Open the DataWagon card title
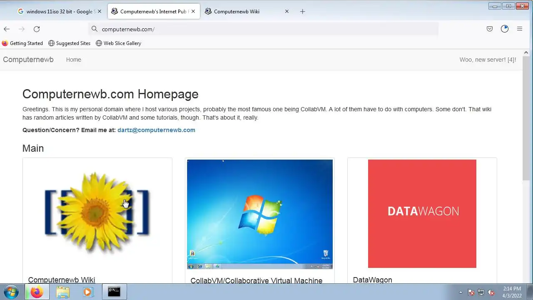 (x=372, y=280)
